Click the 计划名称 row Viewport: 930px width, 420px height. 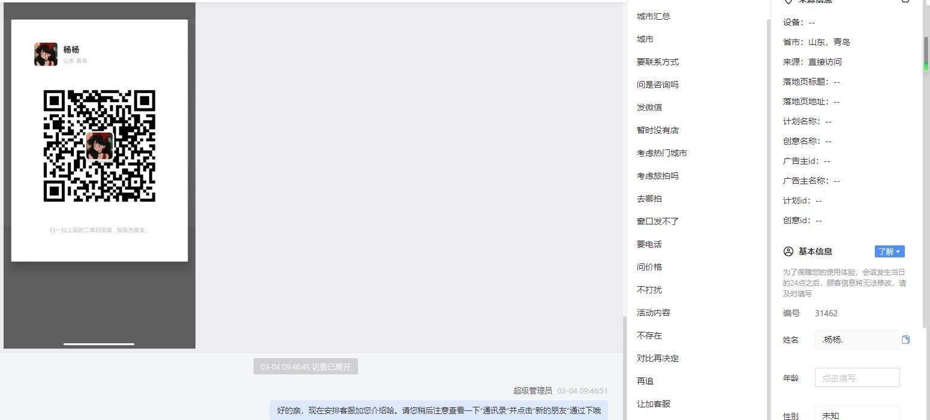point(807,121)
